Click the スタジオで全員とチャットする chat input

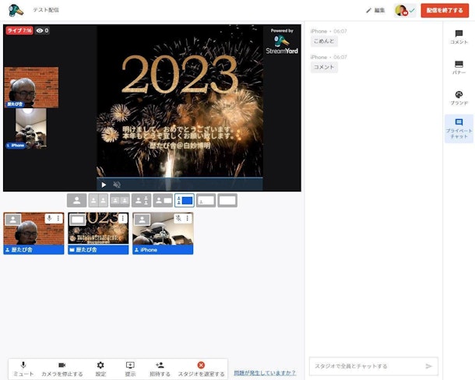[366, 366]
